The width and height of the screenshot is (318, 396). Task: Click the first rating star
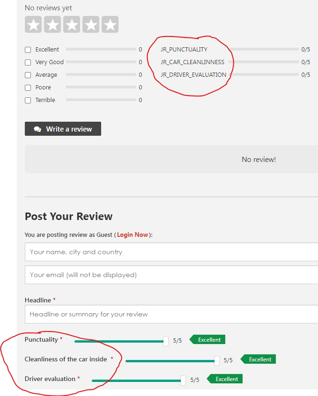coord(33,25)
